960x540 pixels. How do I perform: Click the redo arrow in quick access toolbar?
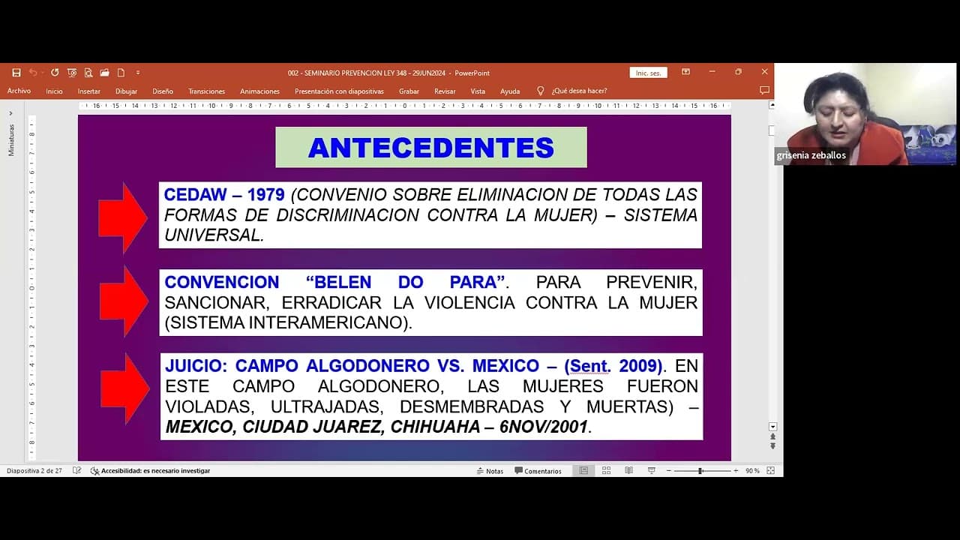tap(55, 73)
